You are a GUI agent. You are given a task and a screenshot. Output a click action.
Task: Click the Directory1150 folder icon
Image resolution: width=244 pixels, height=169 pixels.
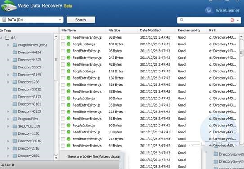[15, 133]
